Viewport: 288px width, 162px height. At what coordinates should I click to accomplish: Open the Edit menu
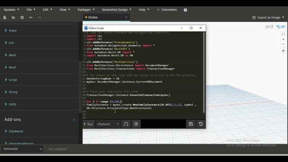point(47,10)
